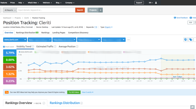Click the orange Search button
This screenshot has height=109, width=196.
[80, 10]
